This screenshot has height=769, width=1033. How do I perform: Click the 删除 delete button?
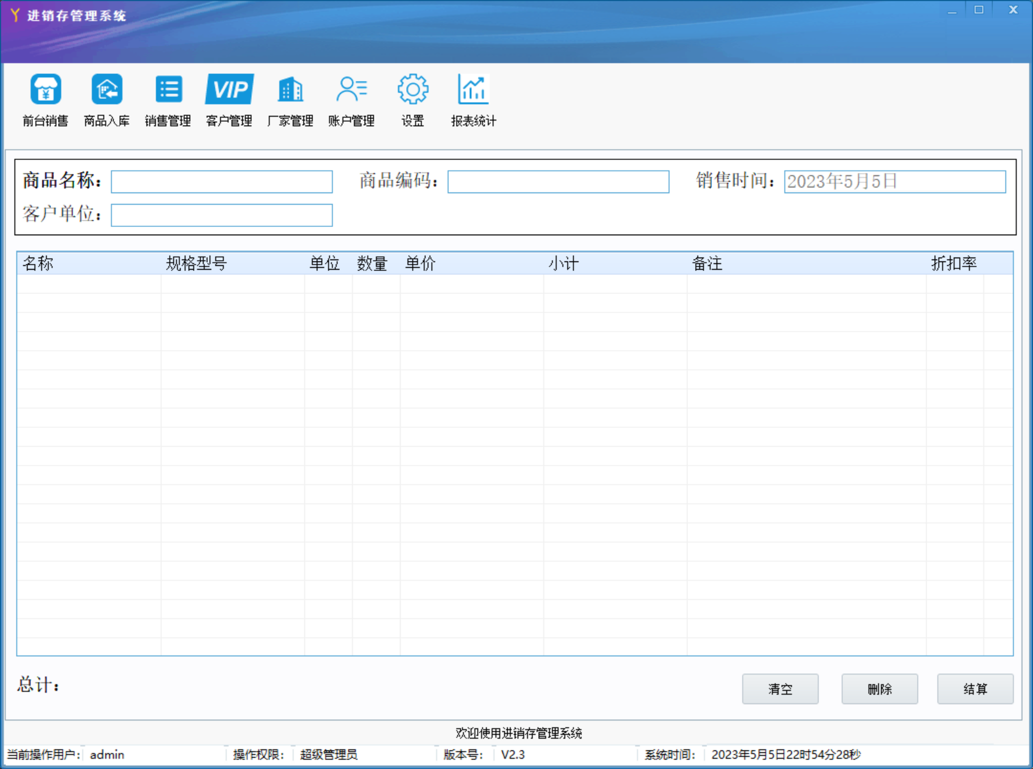point(879,689)
